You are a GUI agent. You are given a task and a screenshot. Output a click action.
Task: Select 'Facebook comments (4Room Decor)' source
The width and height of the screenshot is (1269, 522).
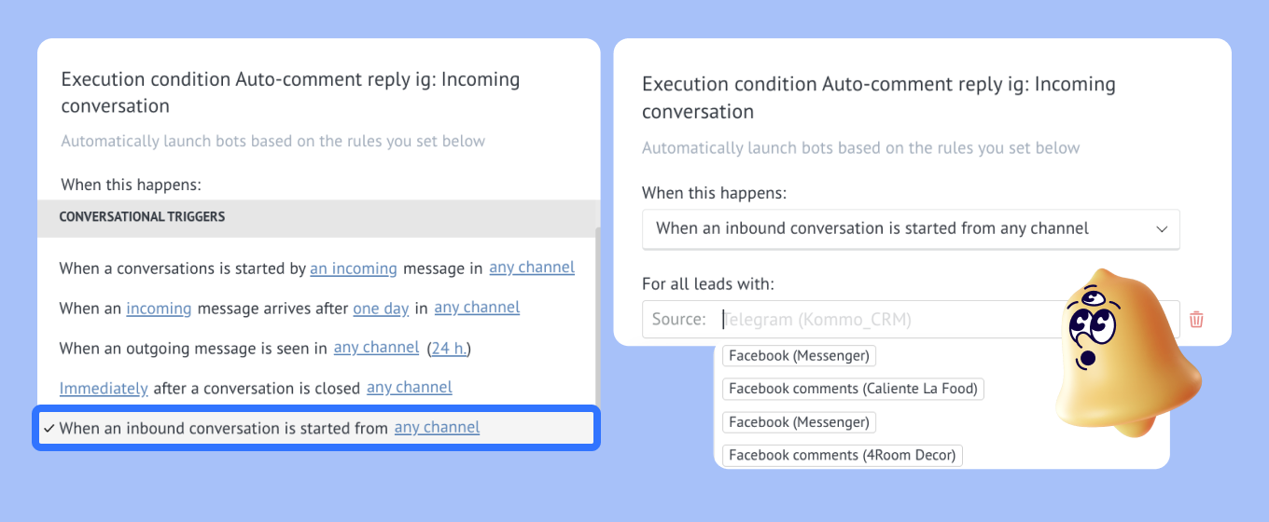point(842,456)
